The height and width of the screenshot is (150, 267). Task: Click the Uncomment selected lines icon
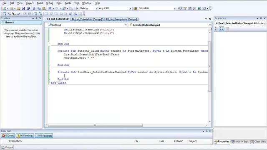[x=40, y=14]
